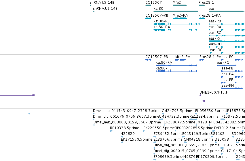This screenshot has width=245, height=161.
Task: Open the CG12507-RB transcript label
Action: coord(157,15)
